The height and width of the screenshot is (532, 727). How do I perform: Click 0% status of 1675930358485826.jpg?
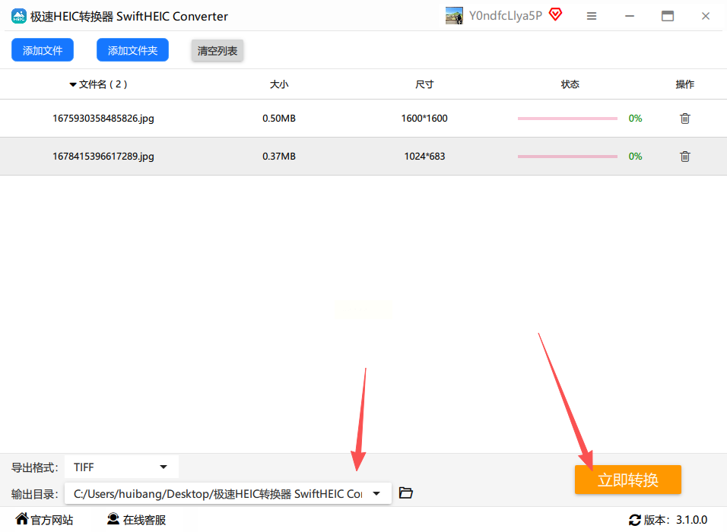[x=635, y=118]
